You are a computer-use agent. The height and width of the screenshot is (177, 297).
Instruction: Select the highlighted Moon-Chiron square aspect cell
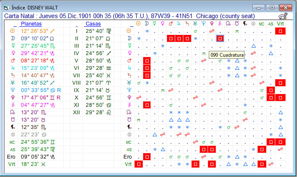(x=220, y=39)
